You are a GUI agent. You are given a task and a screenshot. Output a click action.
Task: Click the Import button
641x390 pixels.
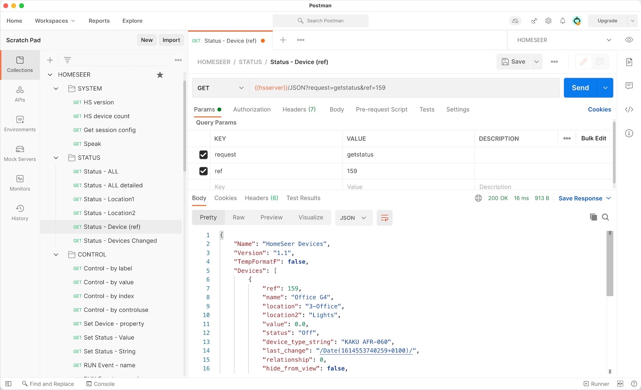171,40
